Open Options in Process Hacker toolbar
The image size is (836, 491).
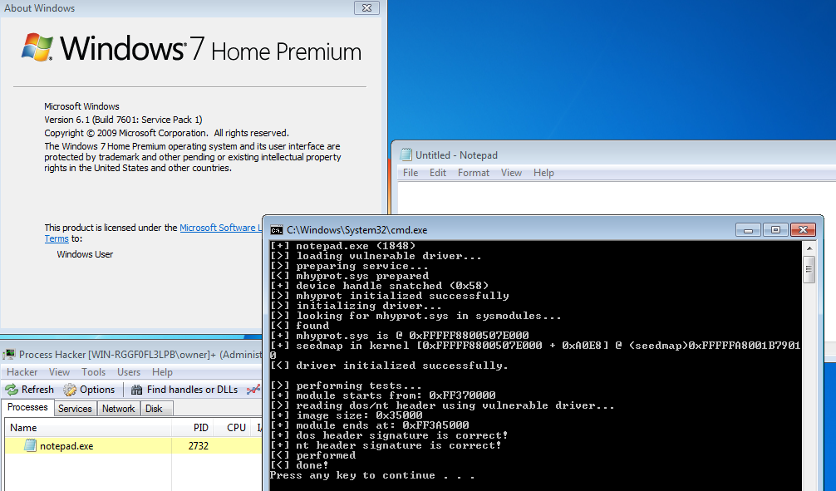tap(89, 390)
